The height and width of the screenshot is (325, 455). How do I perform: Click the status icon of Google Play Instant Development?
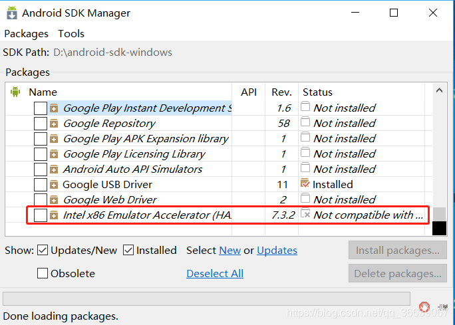(x=305, y=106)
